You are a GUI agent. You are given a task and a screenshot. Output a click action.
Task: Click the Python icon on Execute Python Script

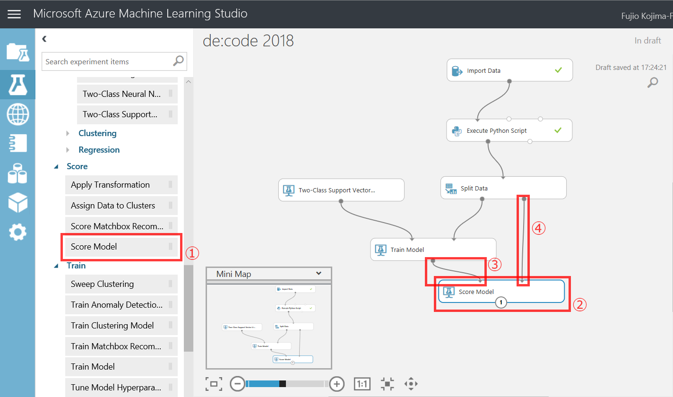point(457,131)
